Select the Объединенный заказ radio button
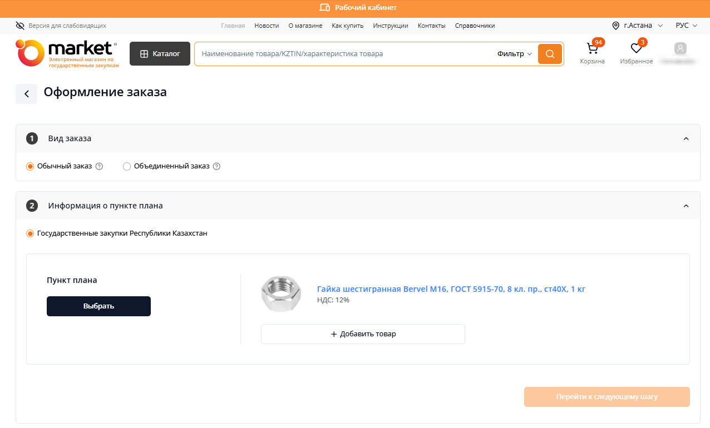 point(127,166)
